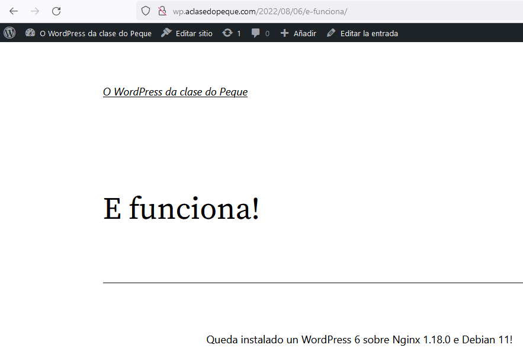Click text 'Queda instalado un WordPress 6 sobre Nginx'
The width and height of the screenshot is (523, 351).
pyautogui.click(x=313, y=339)
